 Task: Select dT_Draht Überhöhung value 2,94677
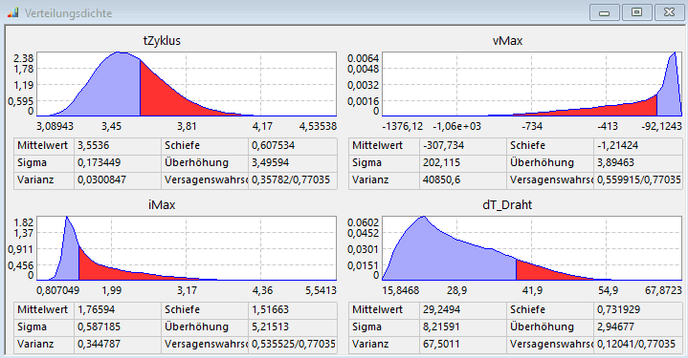[615, 326]
